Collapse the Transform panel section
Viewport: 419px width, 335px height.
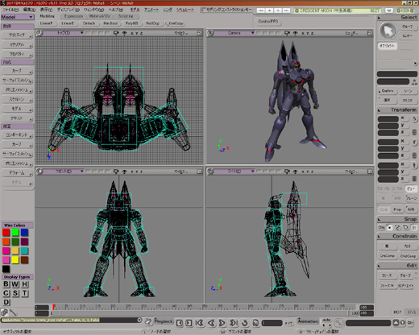379,110
